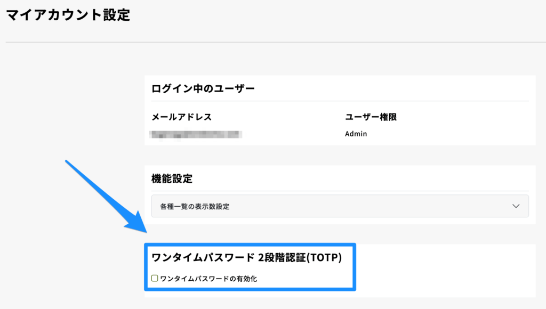Click the (TOTP) text in the heading
The image size is (546, 309).
323,258
